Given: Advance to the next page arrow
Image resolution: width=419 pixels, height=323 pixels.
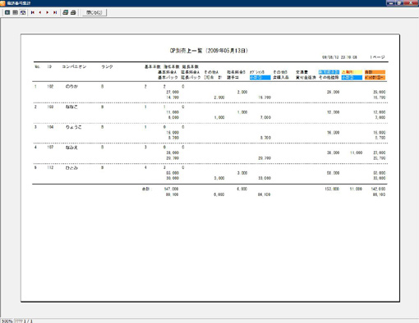Looking at the screenshot, I should (48, 12).
